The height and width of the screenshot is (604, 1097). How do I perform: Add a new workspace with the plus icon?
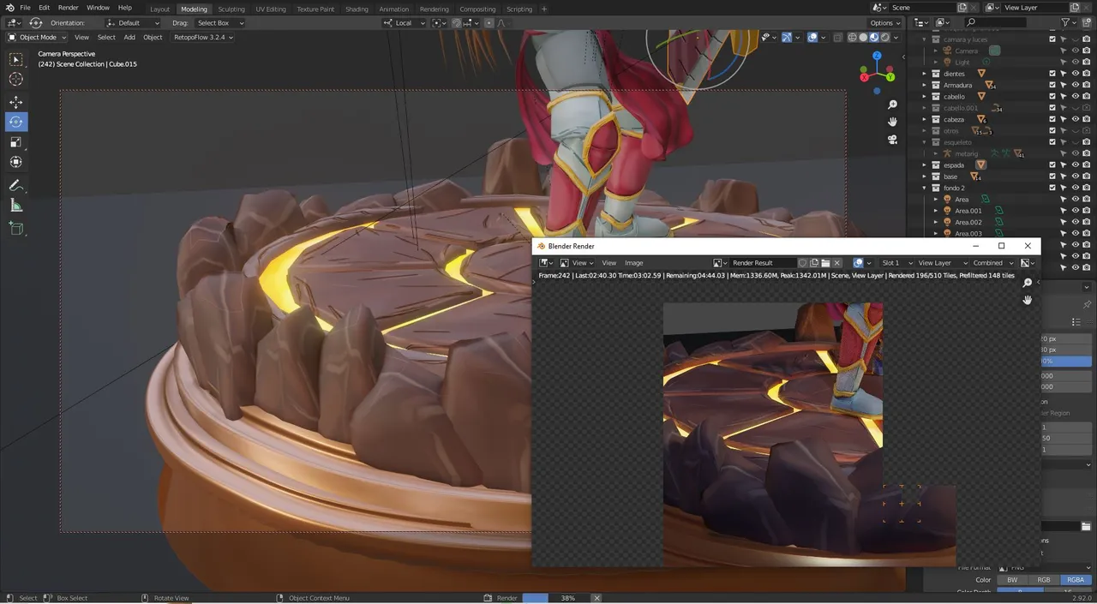544,9
